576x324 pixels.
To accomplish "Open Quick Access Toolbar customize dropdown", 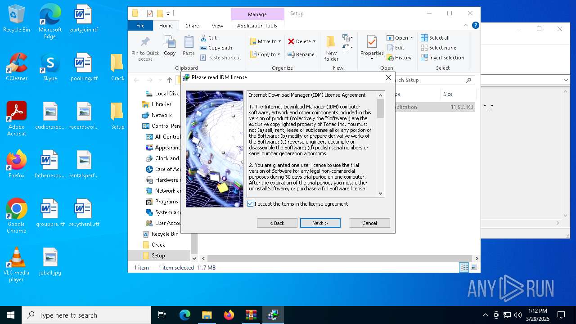I will point(168,13).
